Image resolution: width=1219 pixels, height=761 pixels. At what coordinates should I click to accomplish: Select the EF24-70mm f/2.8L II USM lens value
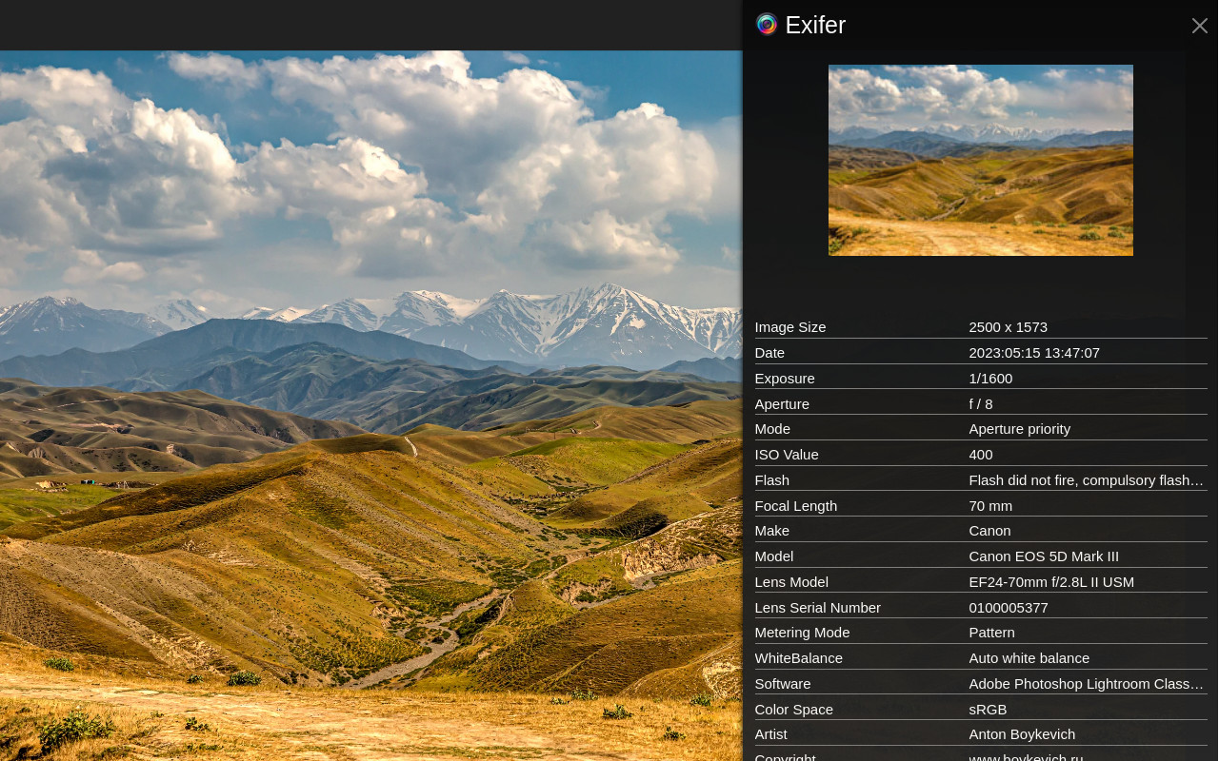pos(1050,582)
